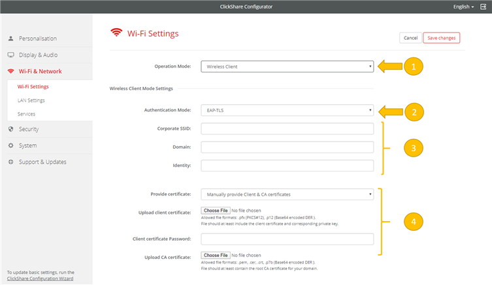
Task: Focus the Corporate SSID input field
Action: coord(287,128)
